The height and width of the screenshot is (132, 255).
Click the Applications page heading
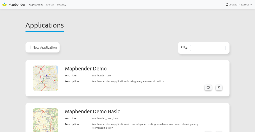coord(44,25)
